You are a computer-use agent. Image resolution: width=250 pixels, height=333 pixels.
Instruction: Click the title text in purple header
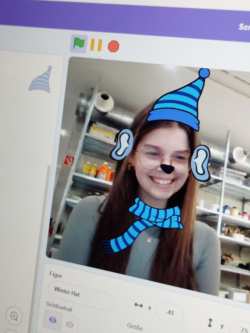(244, 27)
